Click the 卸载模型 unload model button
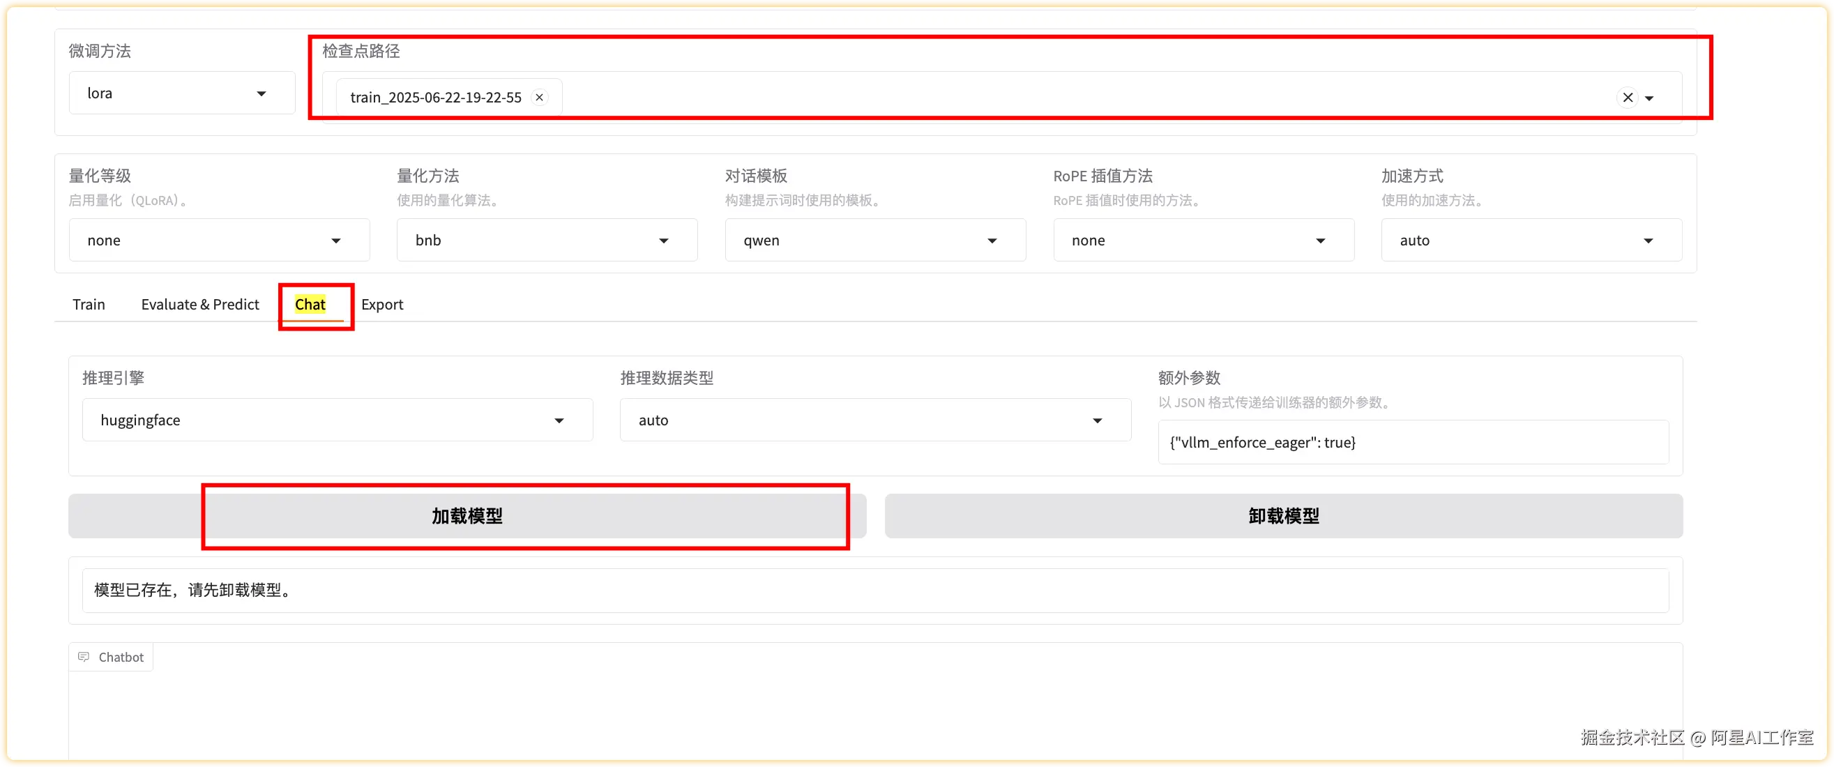This screenshot has width=1834, height=767. click(1283, 515)
